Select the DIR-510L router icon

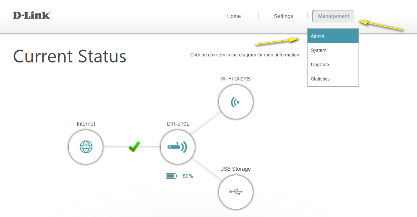click(177, 147)
